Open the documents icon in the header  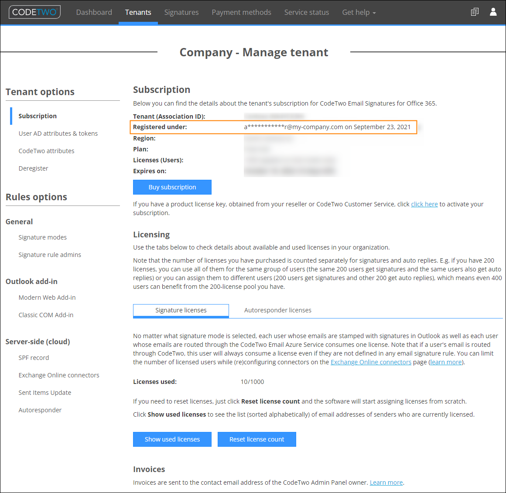pos(475,12)
